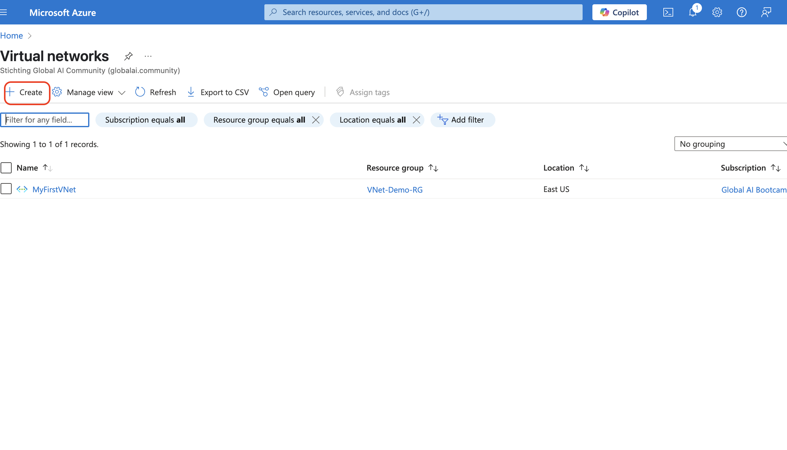Click the virtual network icon beside MyFirstVNet
Viewport: 787px width, 450px height.
click(22, 189)
